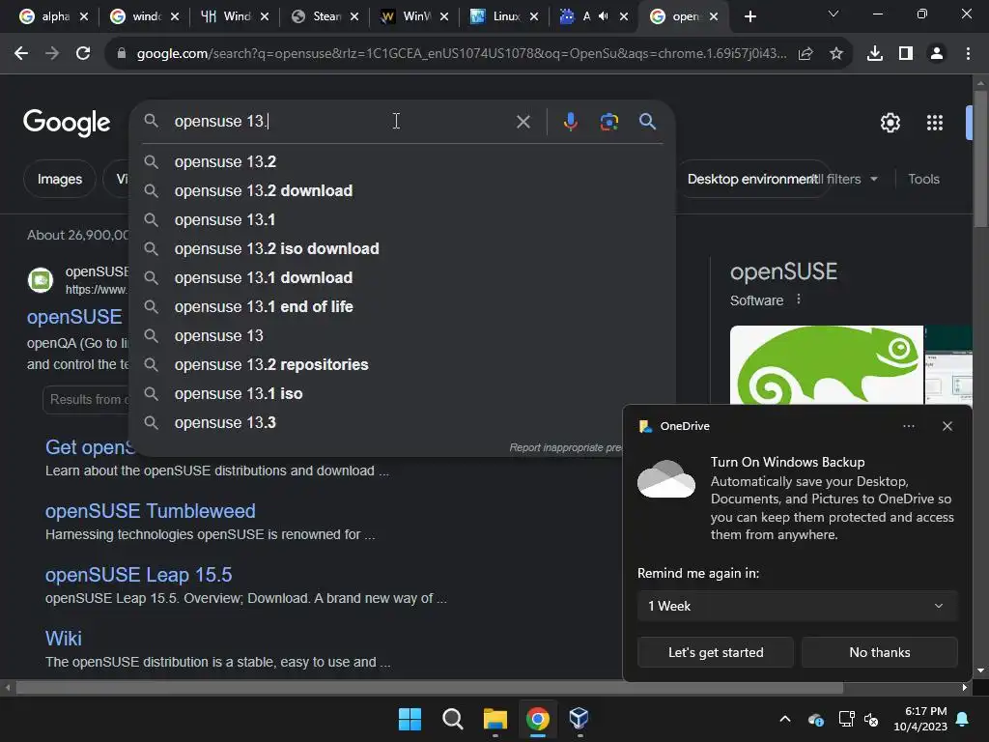Select suggestion opensuse 13.2 iso download
This screenshot has height=742, width=989.
click(403, 248)
